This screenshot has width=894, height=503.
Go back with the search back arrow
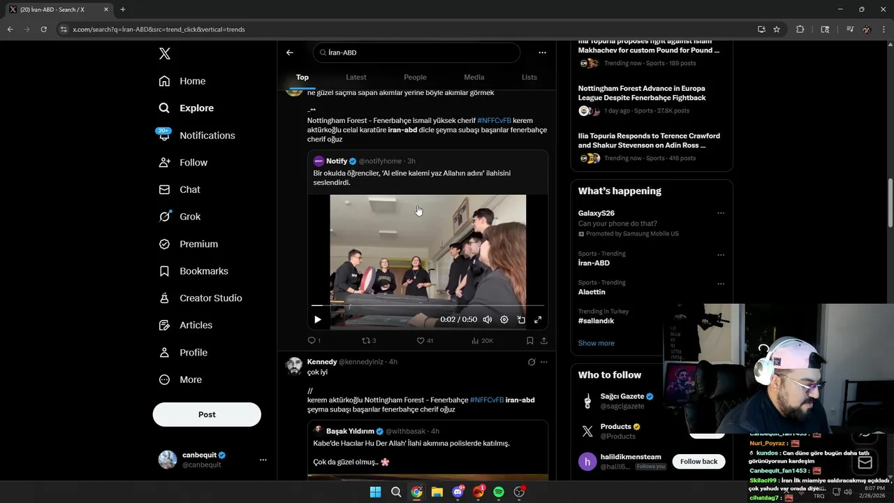[x=290, y=52]
